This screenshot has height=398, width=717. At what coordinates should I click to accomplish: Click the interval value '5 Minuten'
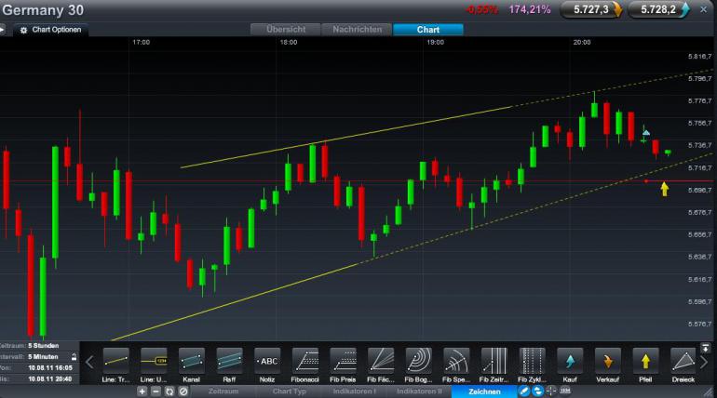[x=43, y=356]
